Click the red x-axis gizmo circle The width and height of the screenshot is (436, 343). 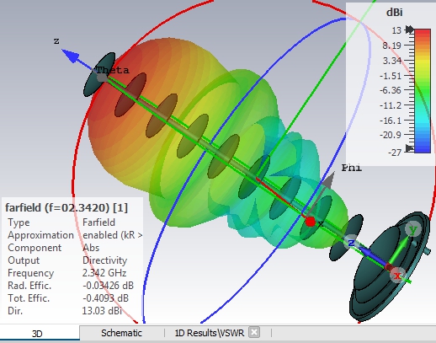(398, 276)
